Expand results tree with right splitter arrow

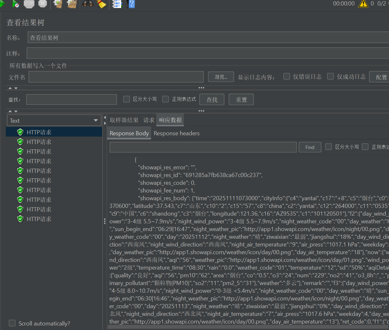click(x=104, y=123)
